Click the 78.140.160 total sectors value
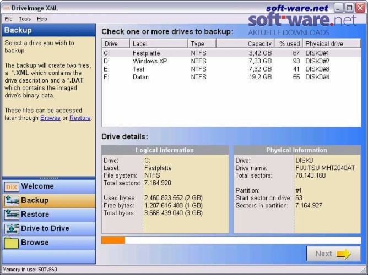Image resolution: width=368 pixels, height=275 pixels. (310, 175)
